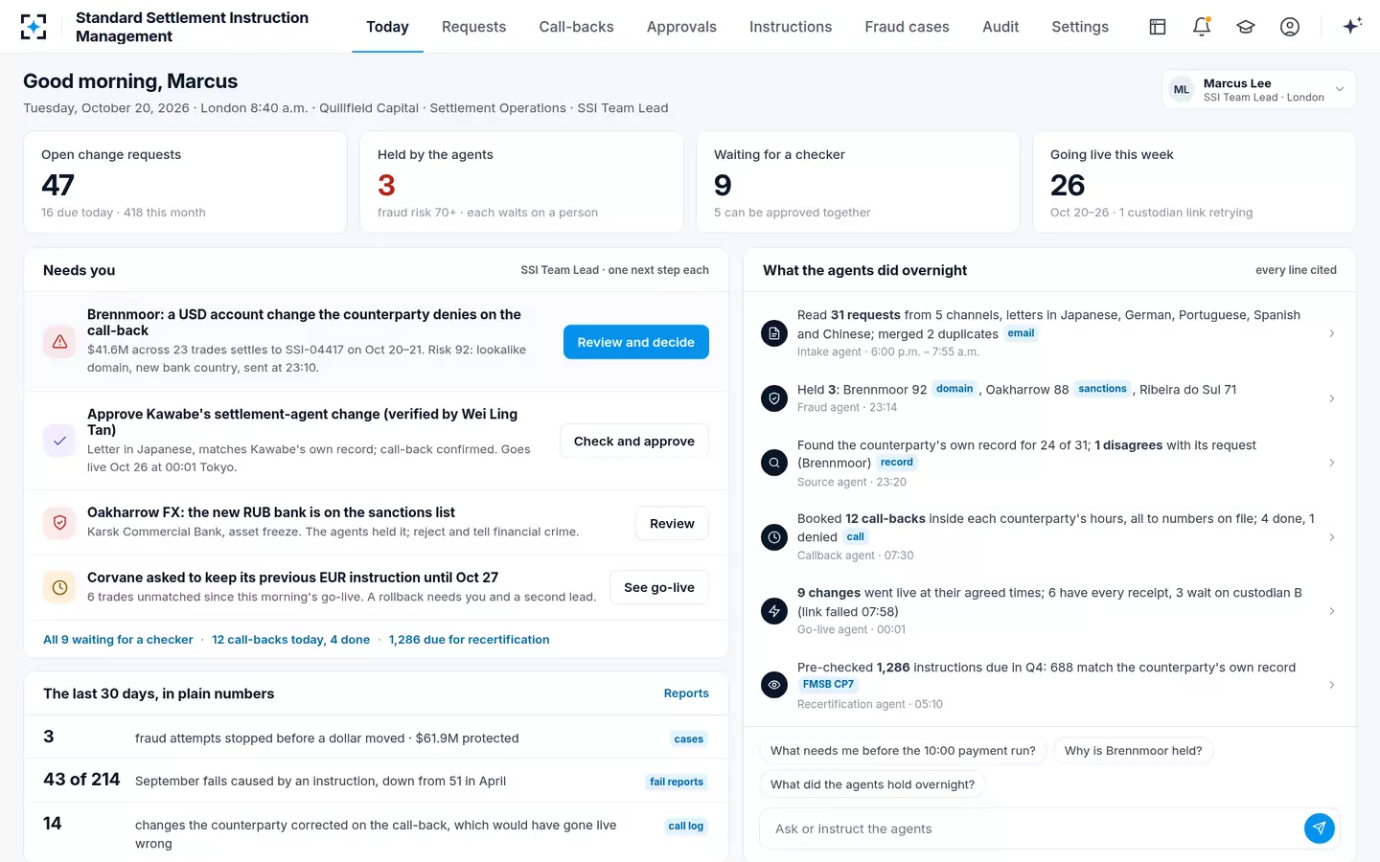Expand the Recertification agent 1,286 instructions row

point(1049,685)
